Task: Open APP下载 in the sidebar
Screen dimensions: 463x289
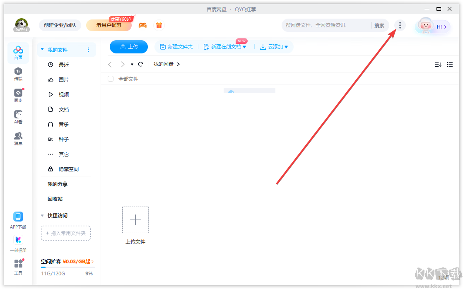Action: tap(18, 220)
